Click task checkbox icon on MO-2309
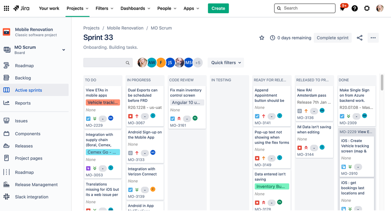Screen dimensions: 391x211 point(342,116)
